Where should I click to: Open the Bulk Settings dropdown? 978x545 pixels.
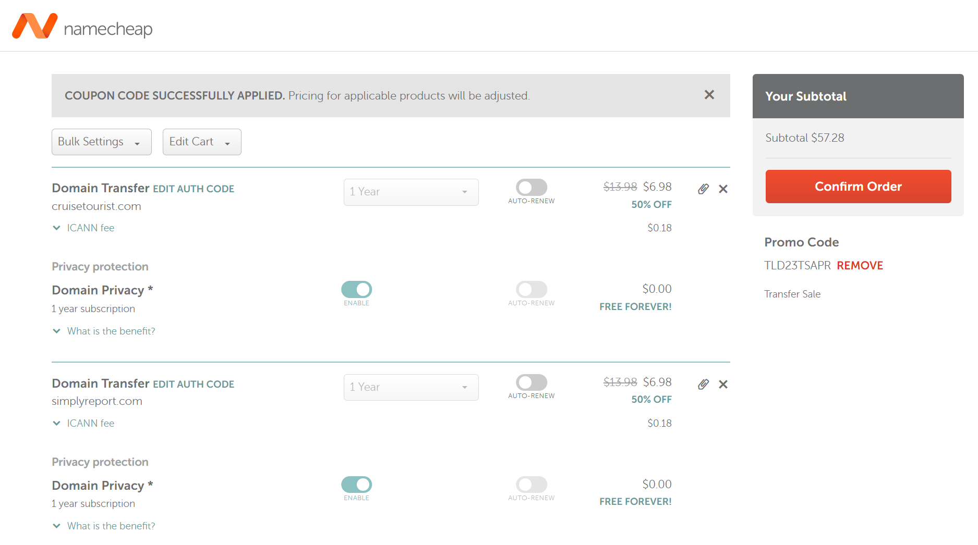click(102, 142)
